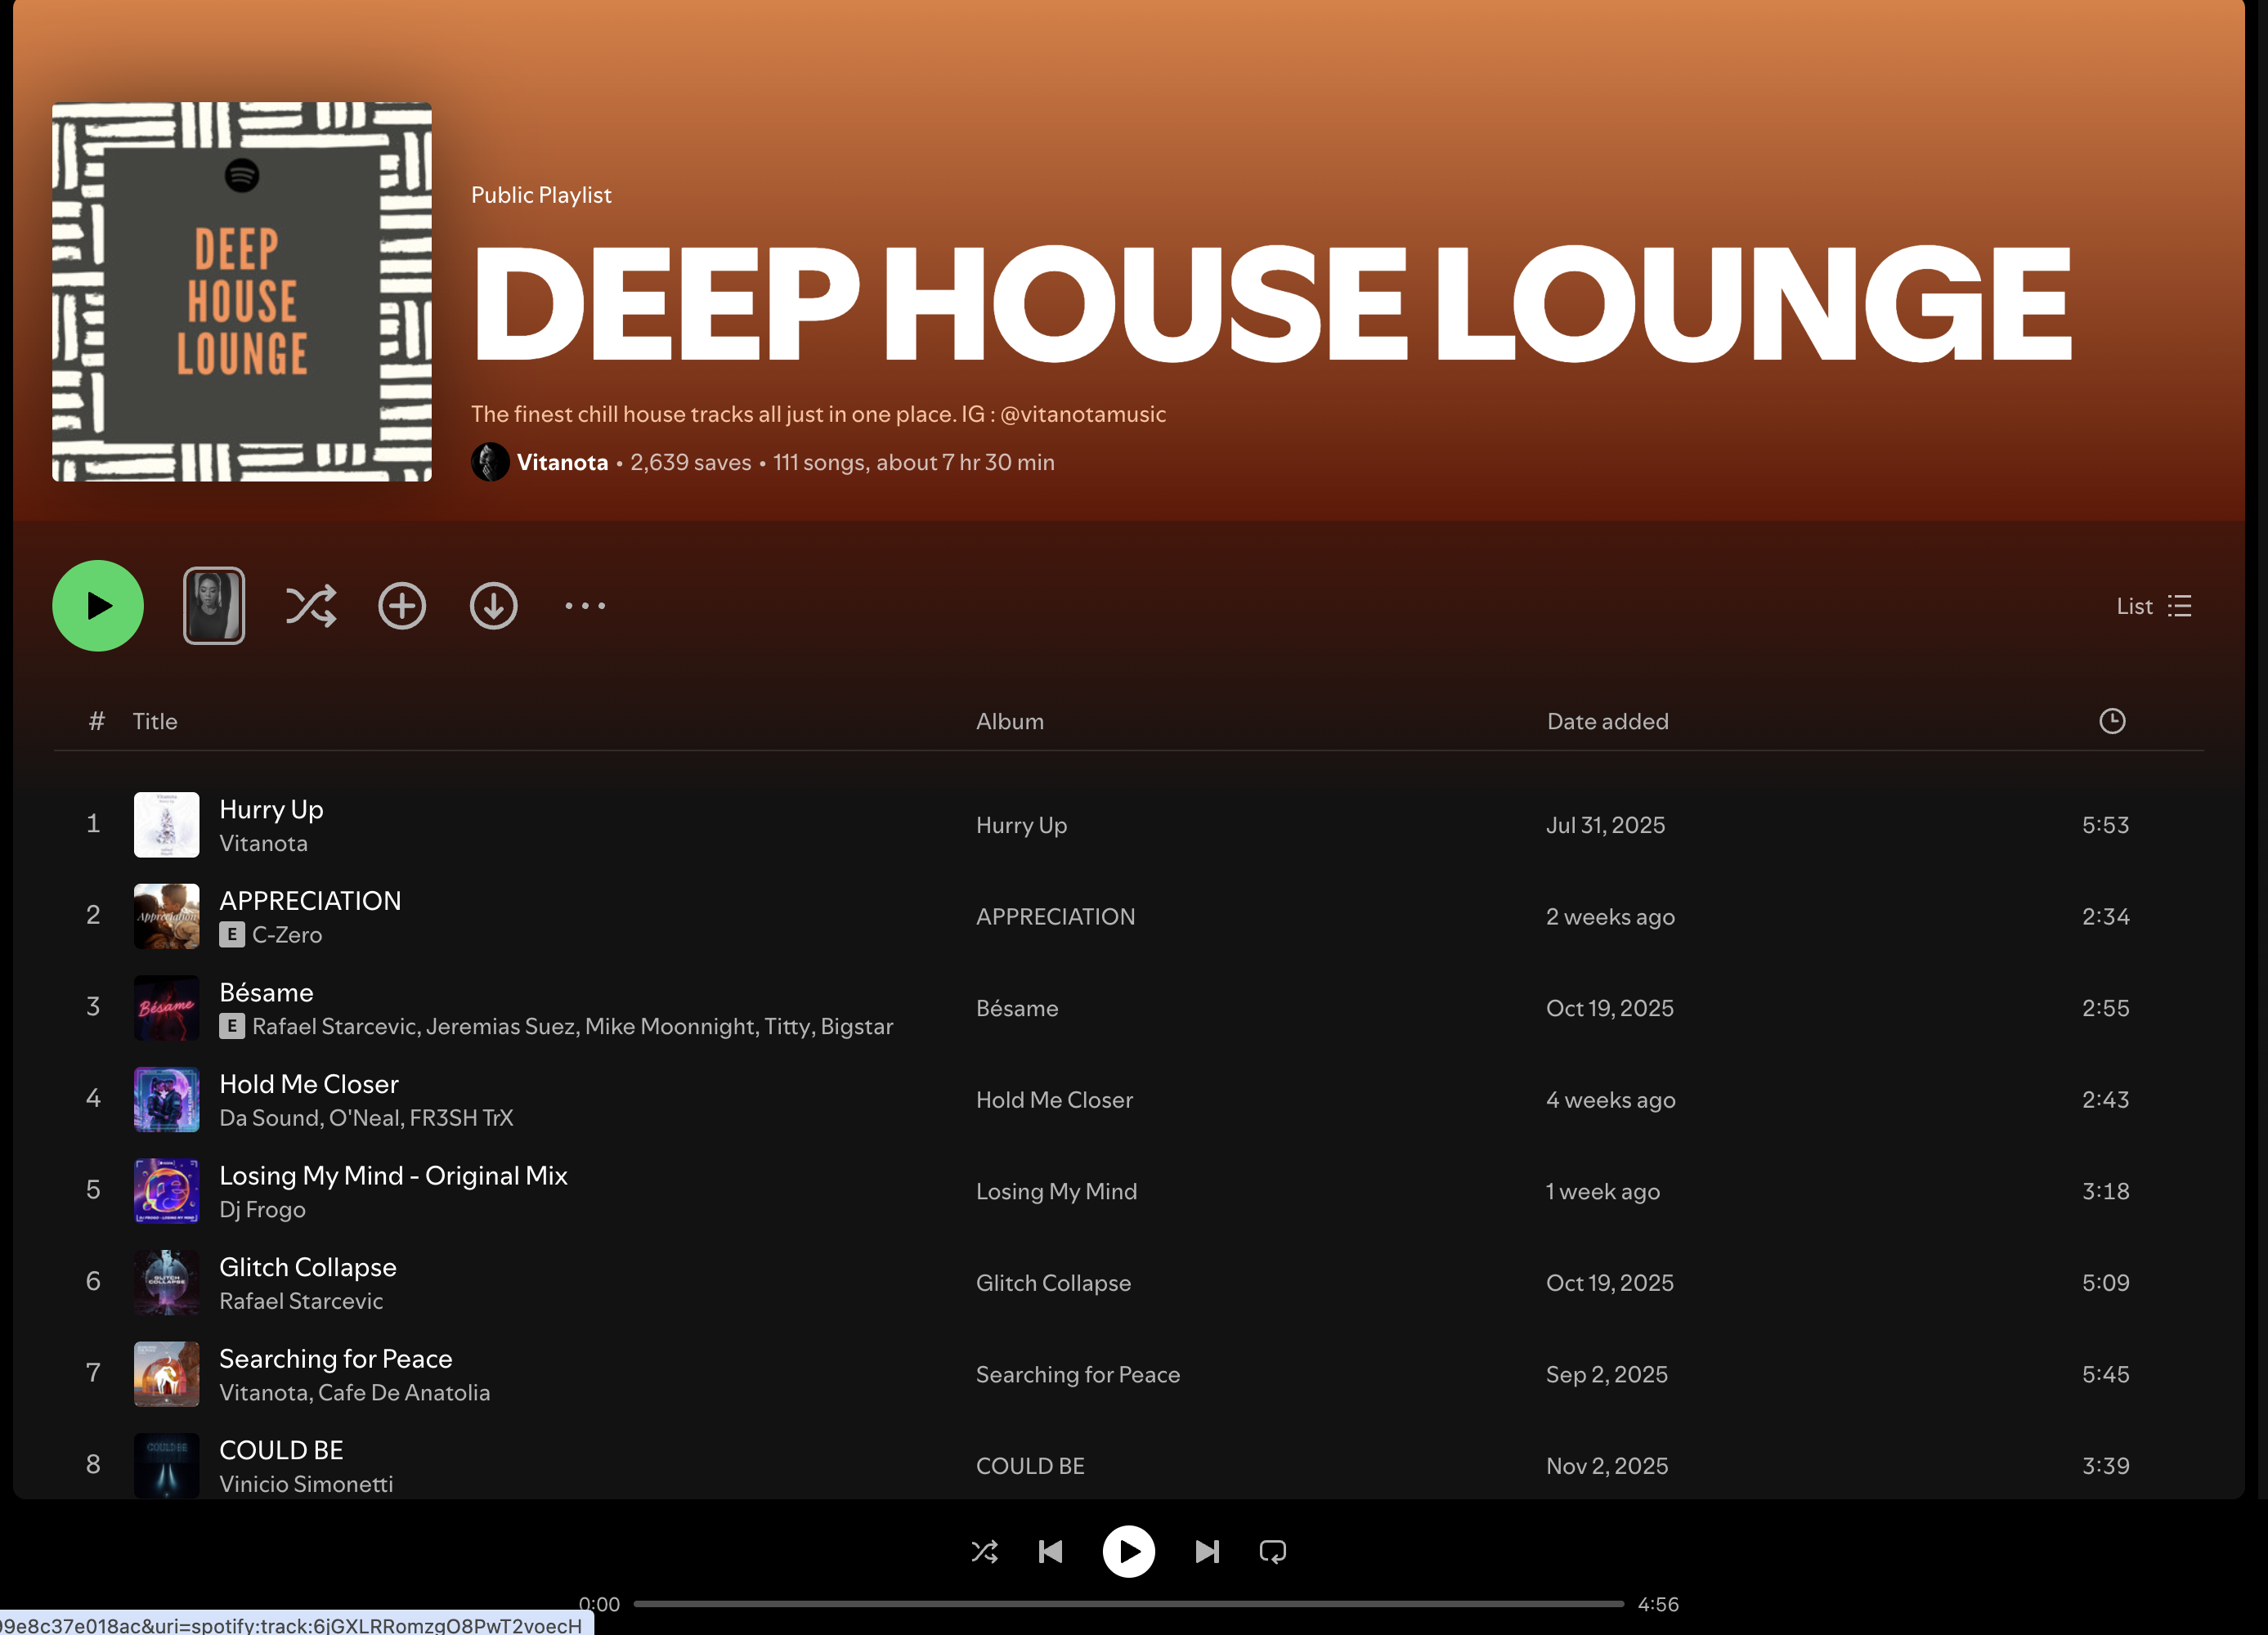This screenshot has width=2268, height=1635.
Task: Sort by the Title column header
Action: (x=155, y=721)
